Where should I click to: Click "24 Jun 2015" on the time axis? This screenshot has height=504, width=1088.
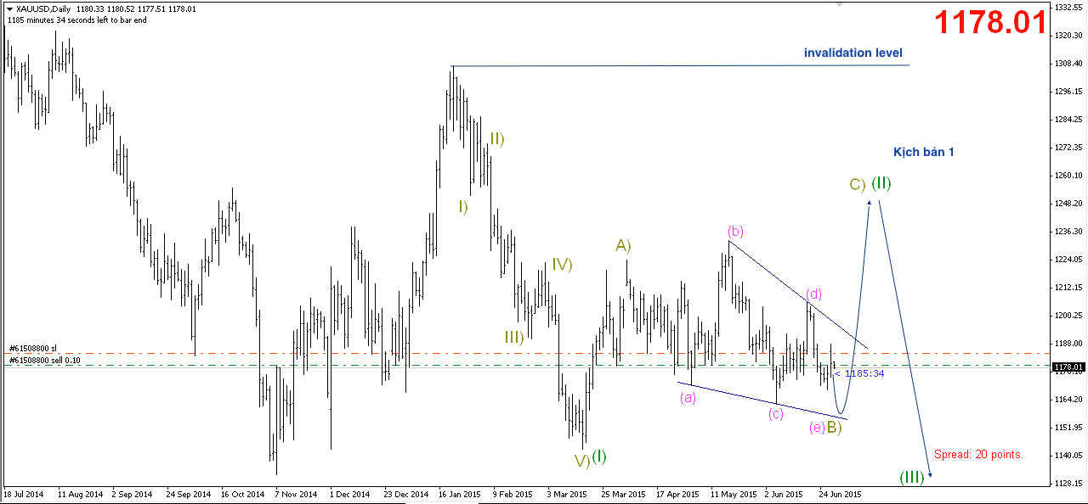[840, 494]
